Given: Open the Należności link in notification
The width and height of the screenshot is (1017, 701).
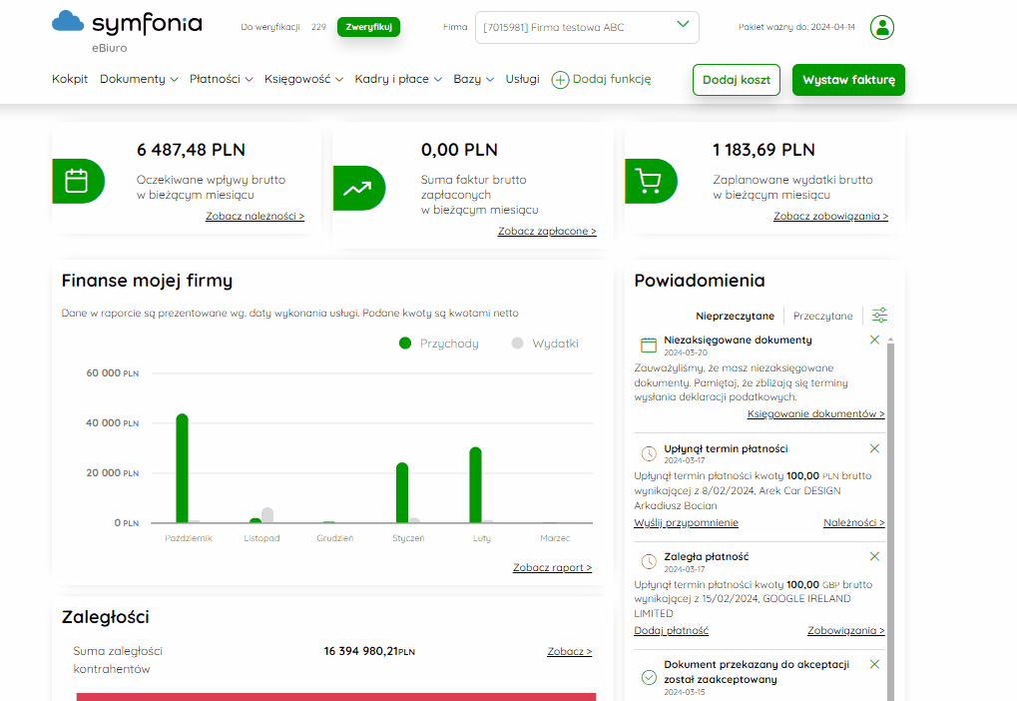Looking at the screenshot, I should click(x=853, y=522).
